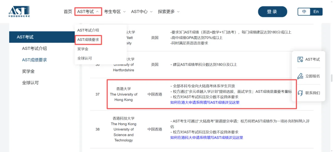This screenshot has width=333, height=152.
Task: Click the AST logo in the header
Action: point(19,11)
